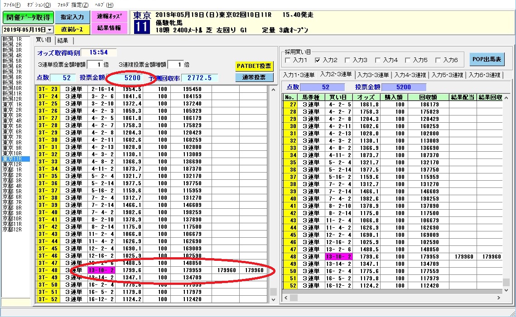The width and height of the screenshot is (516, 317).
Task: Click the 3連単投票金額増額 multiplier field
Action: tap(94, 65)
